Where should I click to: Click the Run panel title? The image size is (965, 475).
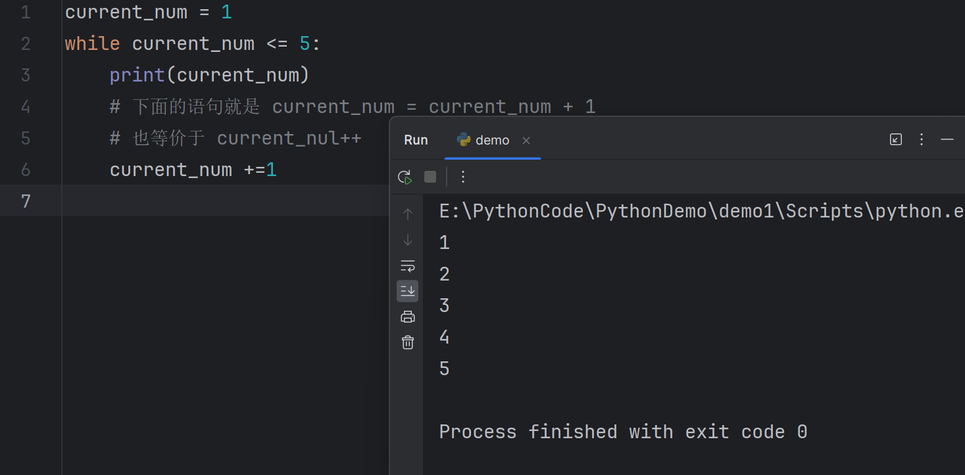pos(416,140)
